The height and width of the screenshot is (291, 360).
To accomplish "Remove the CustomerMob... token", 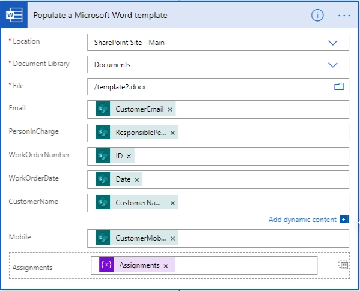I will tap(172, 239).
